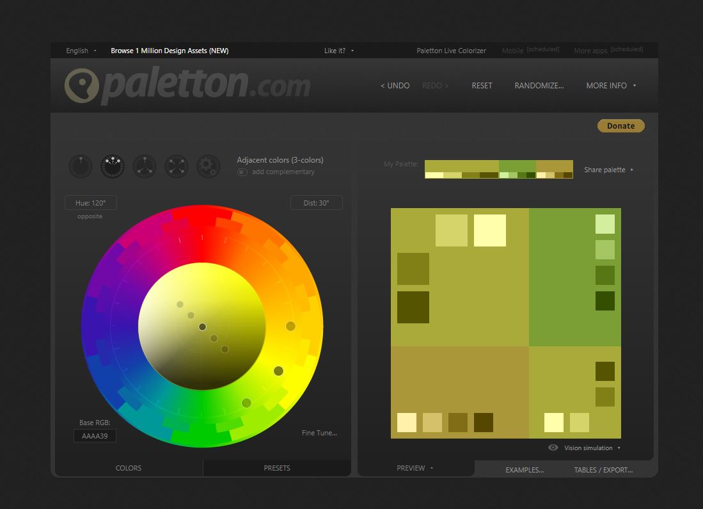The width and height of the screenshot is (703, 509).
Task: Click RANDOMIZE in the header
Action: [539, 85]
